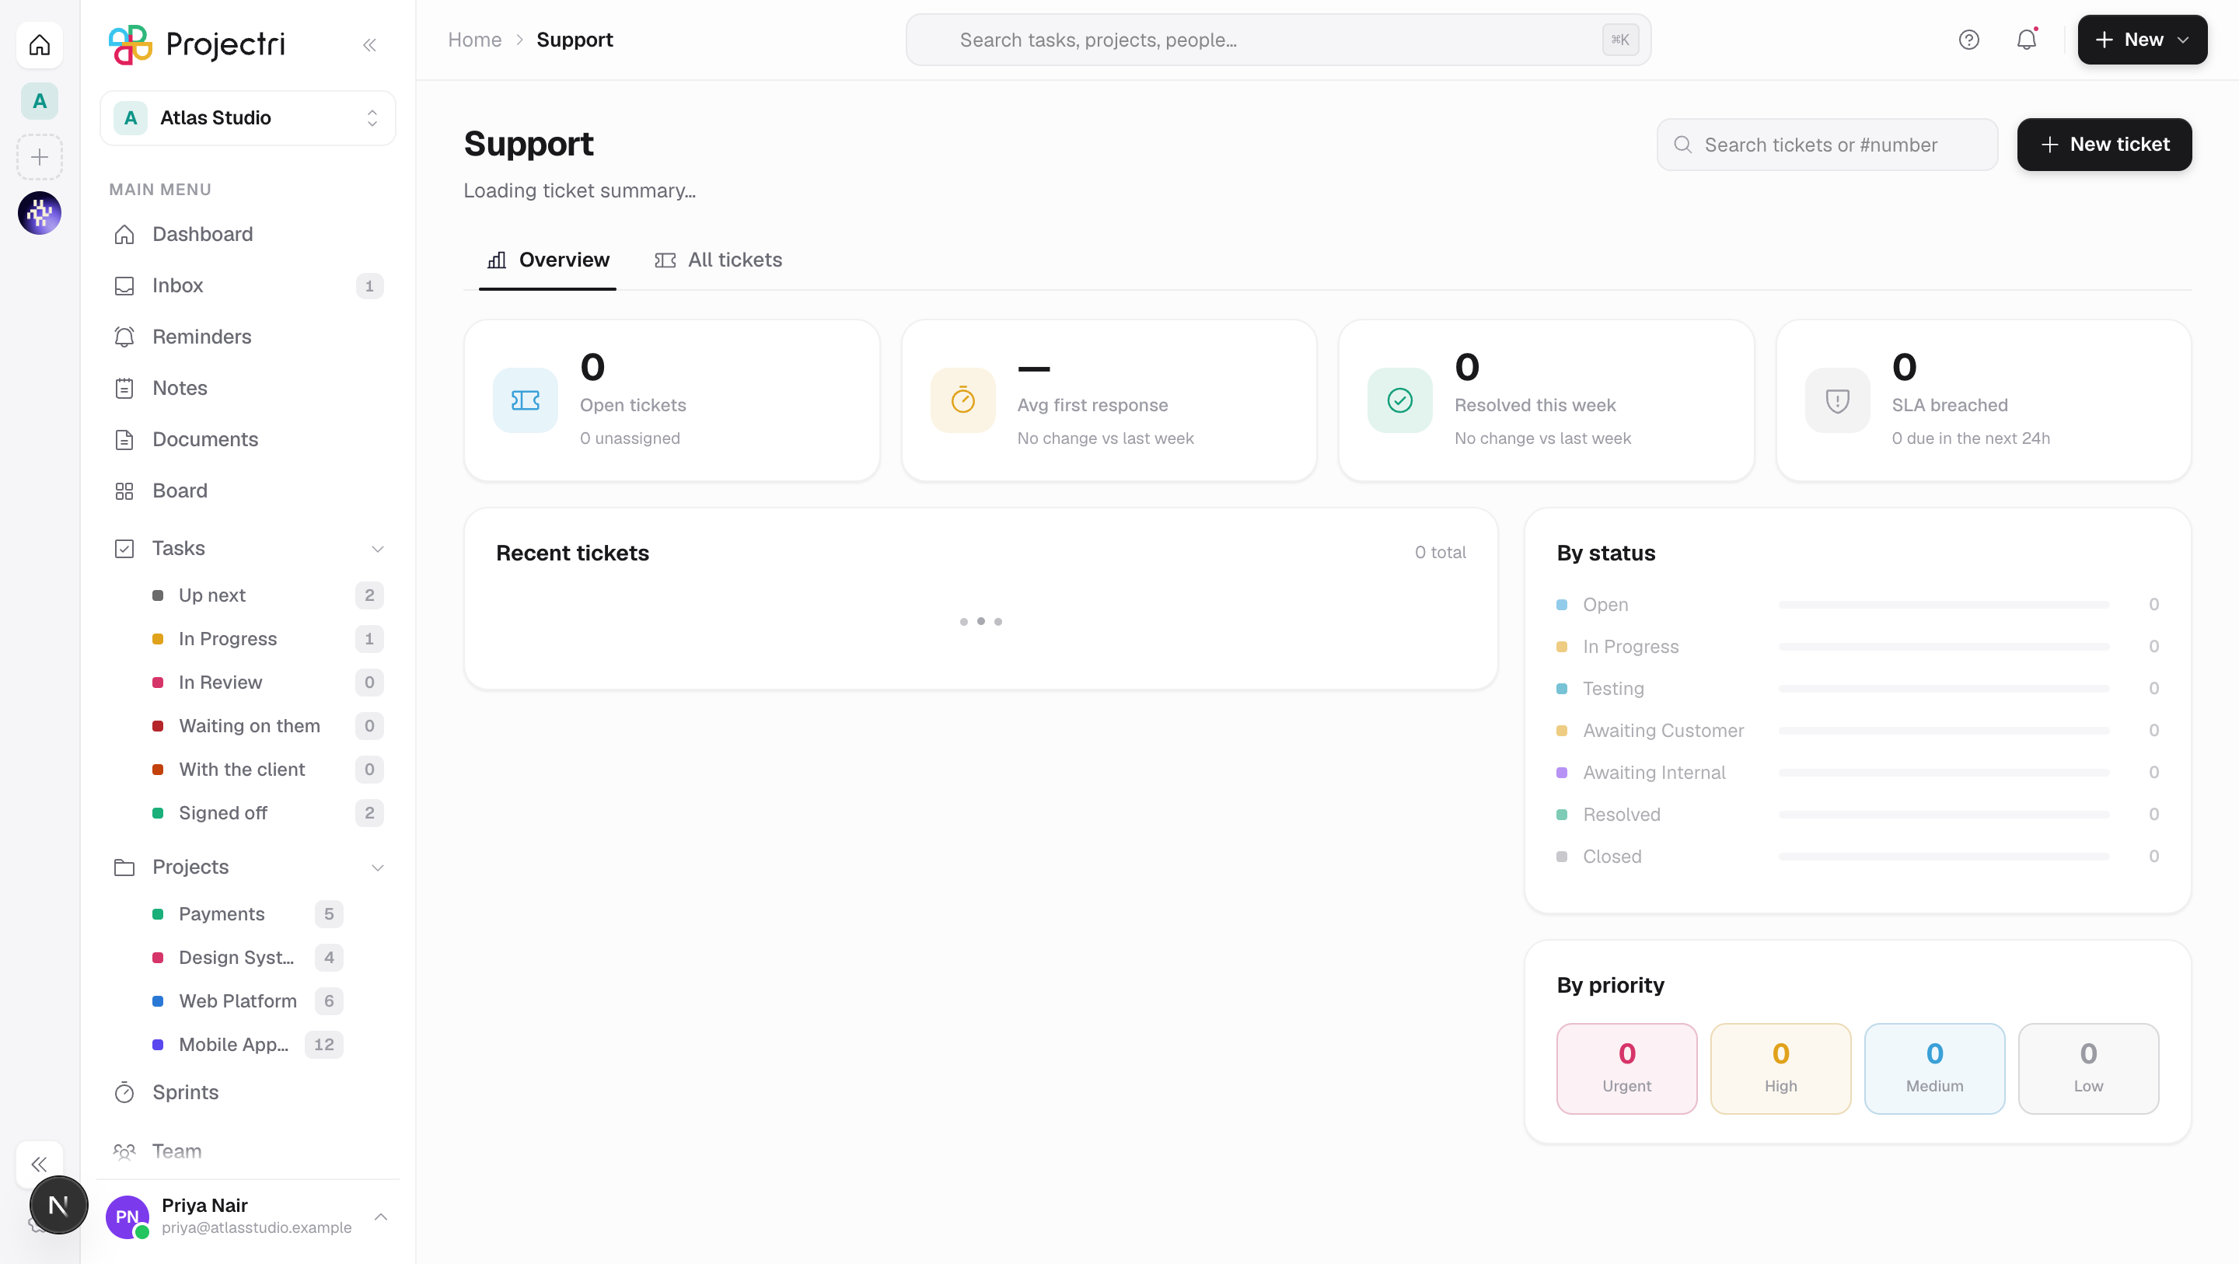Image resolution: width=2239 pixels, height=1264 pixels.
Task: Open Inbox from main menu
Action: [248, 285]
